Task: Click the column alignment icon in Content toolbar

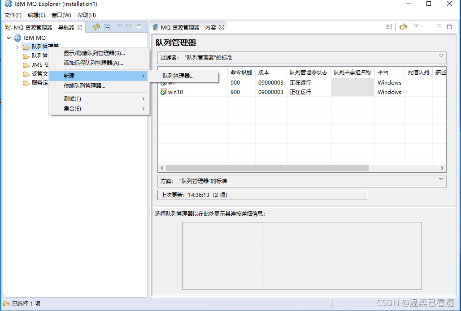Action: (x=389, y=27)
